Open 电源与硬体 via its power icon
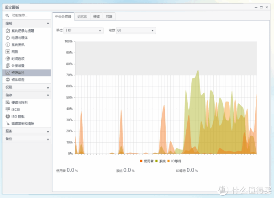This screenshot has width=274, height=198. (x=8, y=38)
